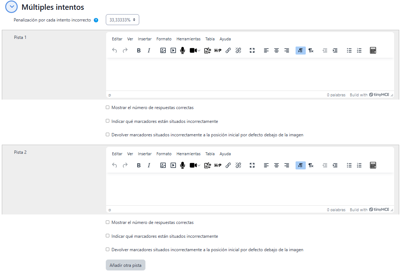Screen dimensions: 401x273
Task: Click bulleted list icon in Pista 1 editor
Action: pos(349,51)
